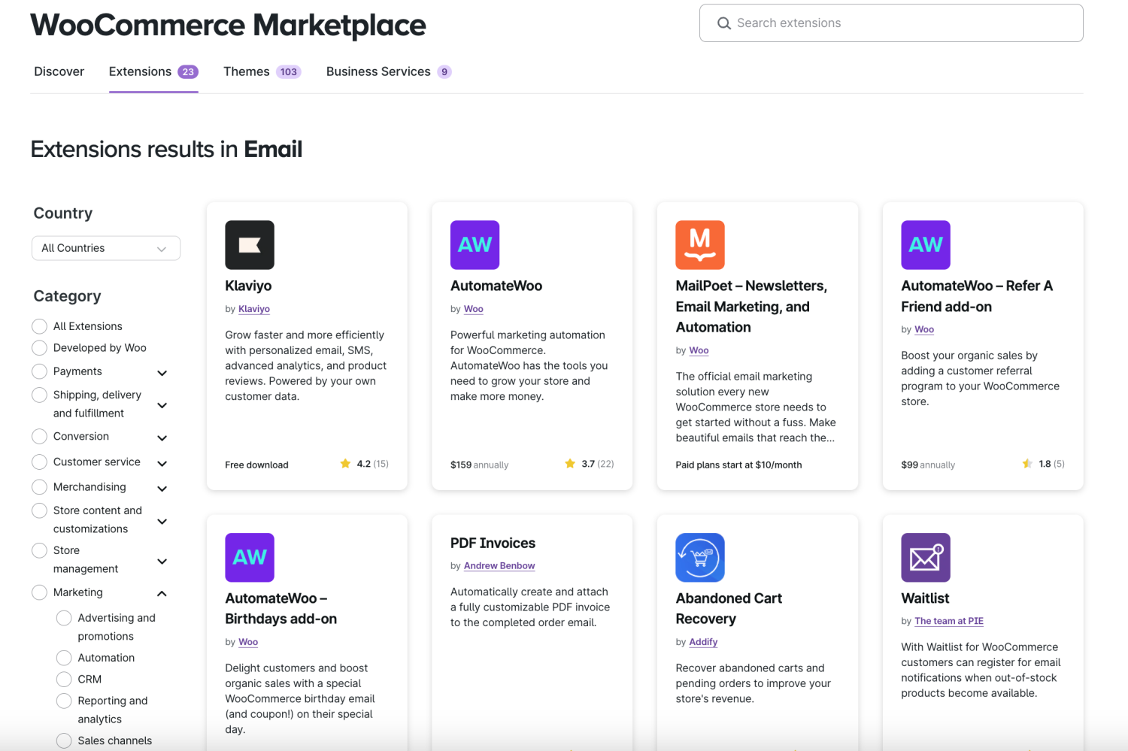Open the Klaviyo developer link
This screenshot has width=1128, height=751.
253,308
